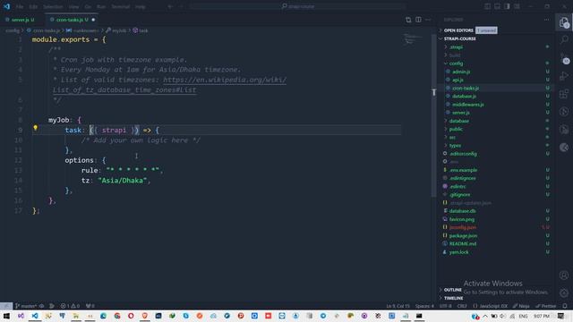Viewport: 573px width, 322px height.
Task: Expand the OUTLINE section
Action: [452, 290]
